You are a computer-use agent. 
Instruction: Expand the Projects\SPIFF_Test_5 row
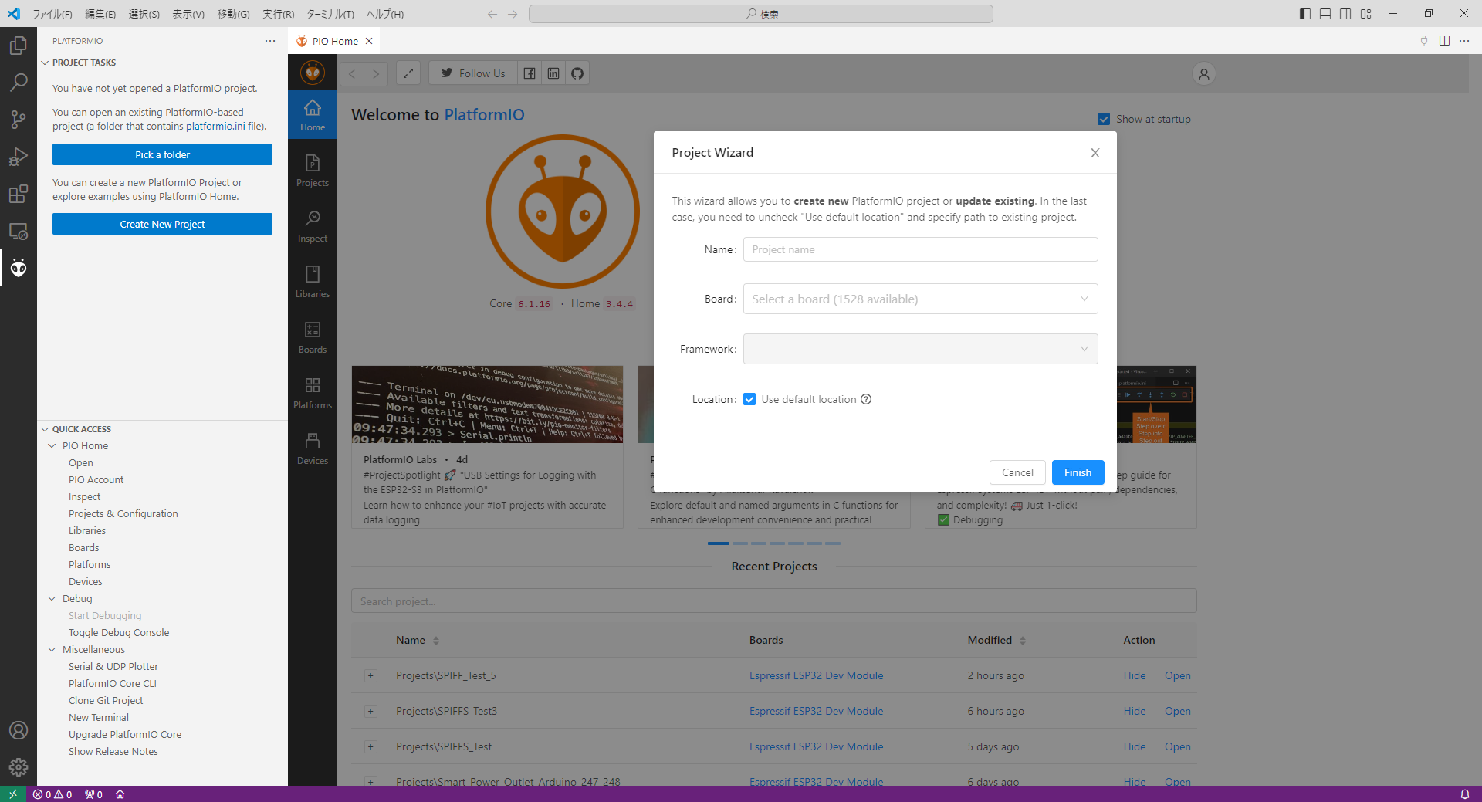(370, 676)
